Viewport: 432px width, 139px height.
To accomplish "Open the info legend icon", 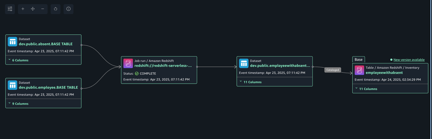I will tap(68, 9).
